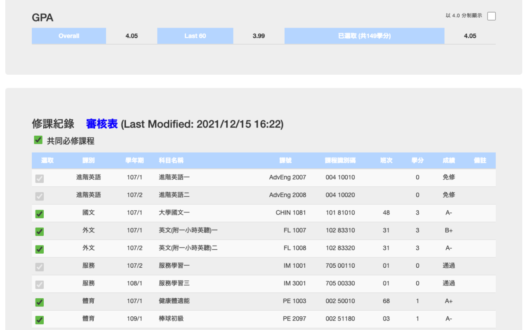Click the 國文 category cell
The image size is (528, 330).
point(89,212)
